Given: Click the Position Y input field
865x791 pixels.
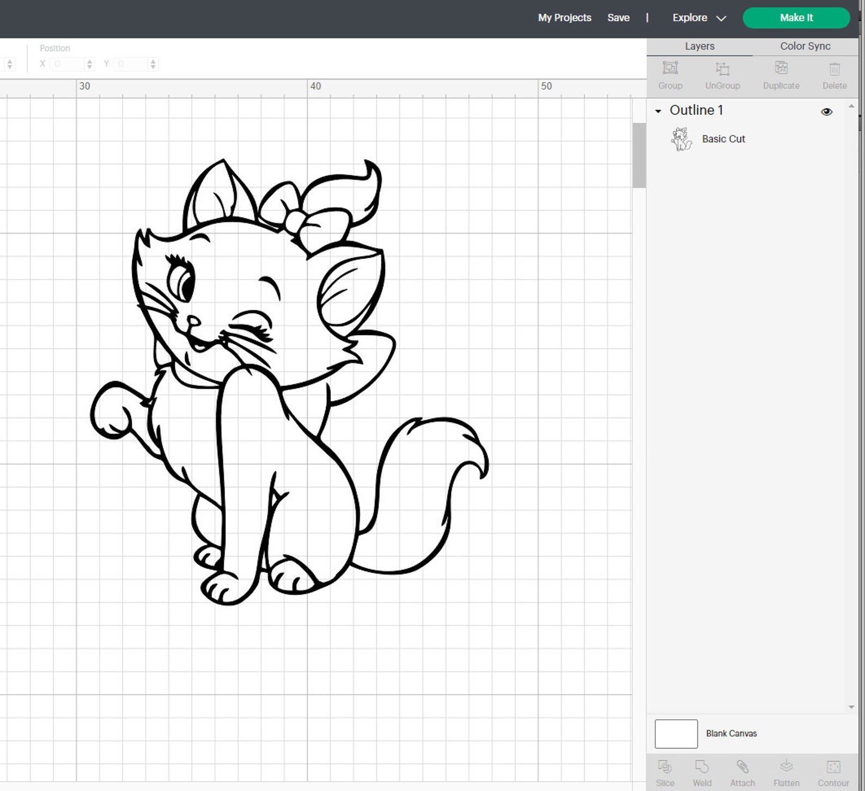Looking at the screenshot, I should [131, 64].
